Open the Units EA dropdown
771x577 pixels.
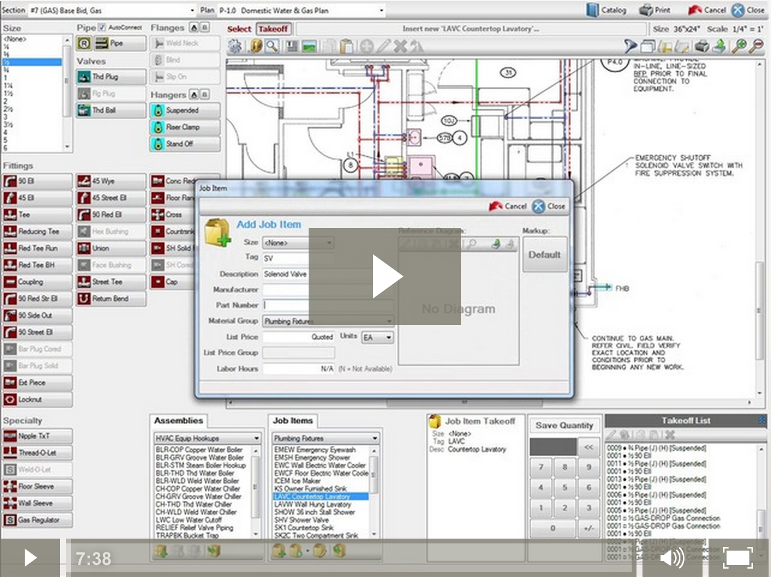point(377,338)
